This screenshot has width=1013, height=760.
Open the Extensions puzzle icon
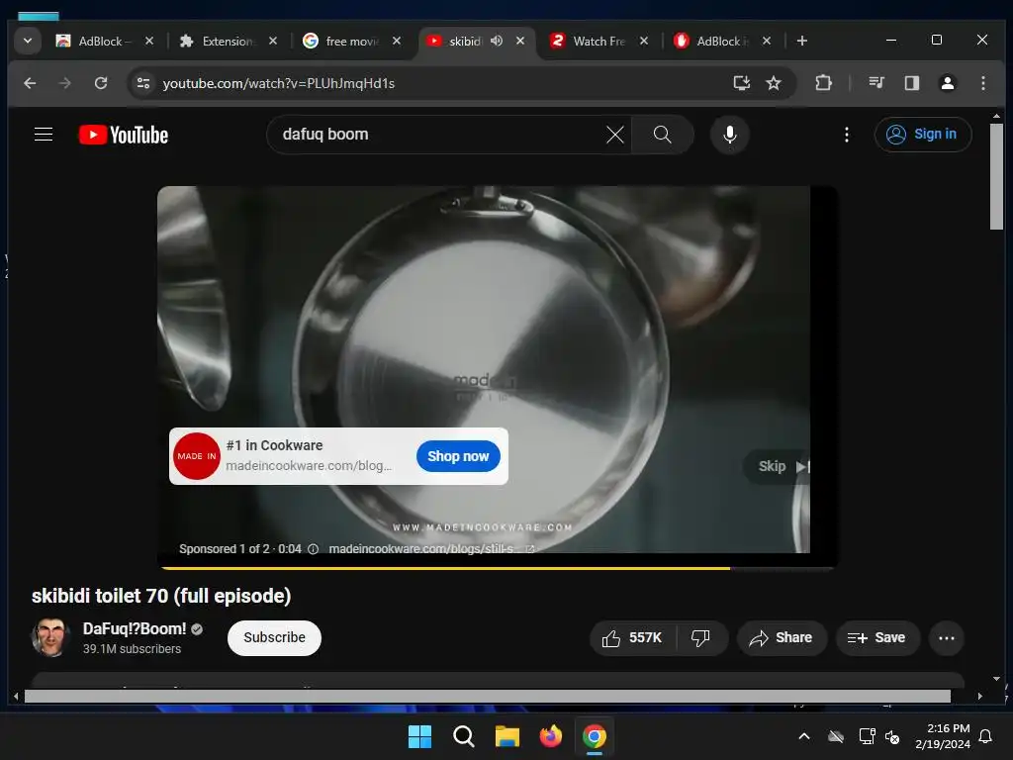pyautogui.click(x=823, y=83)
